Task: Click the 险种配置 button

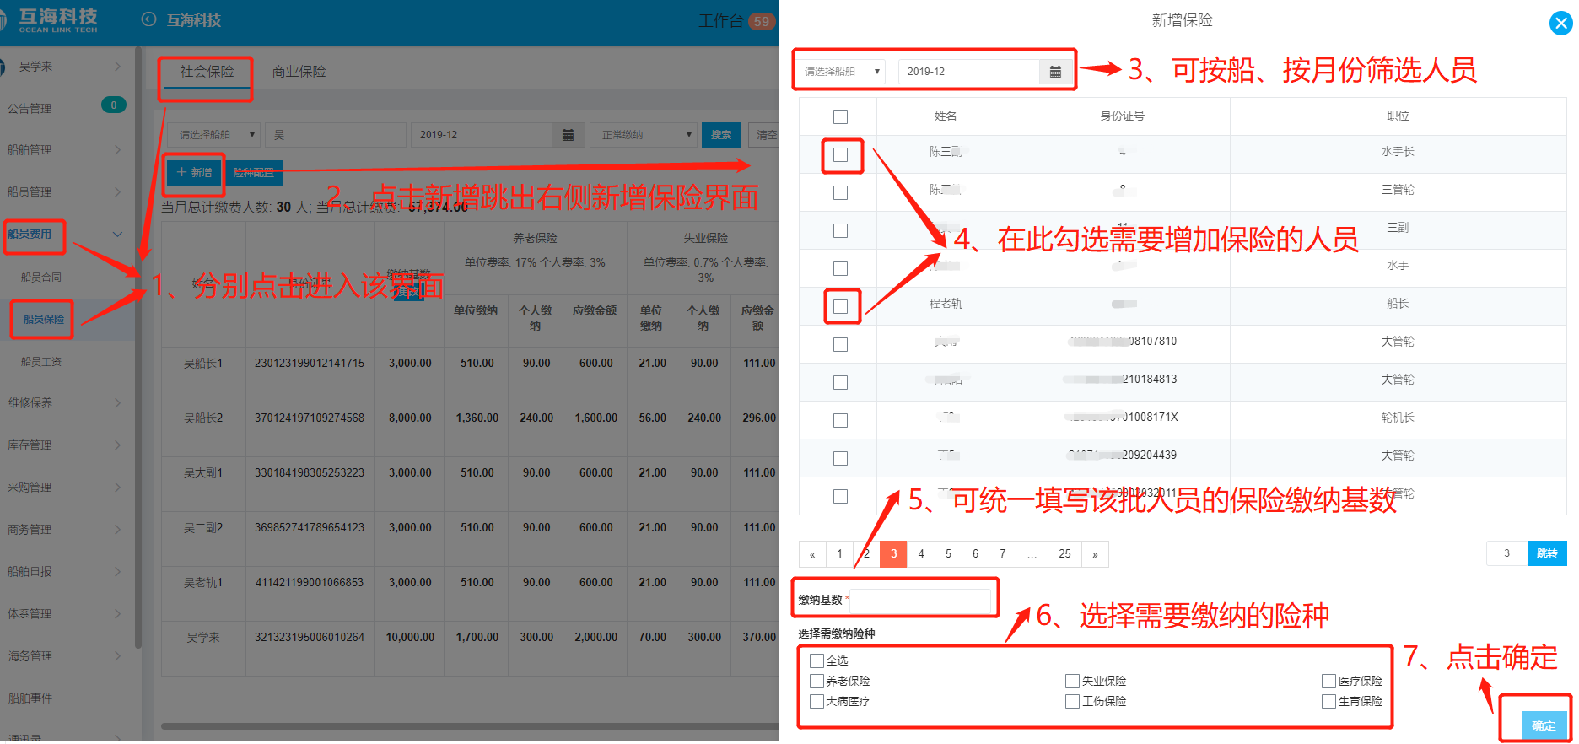Action: tap(255, 173)
